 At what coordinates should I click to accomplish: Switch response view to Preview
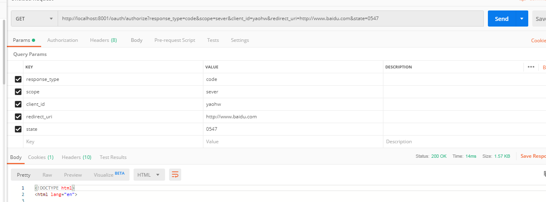pyautogui.click(x=73, y=175)
